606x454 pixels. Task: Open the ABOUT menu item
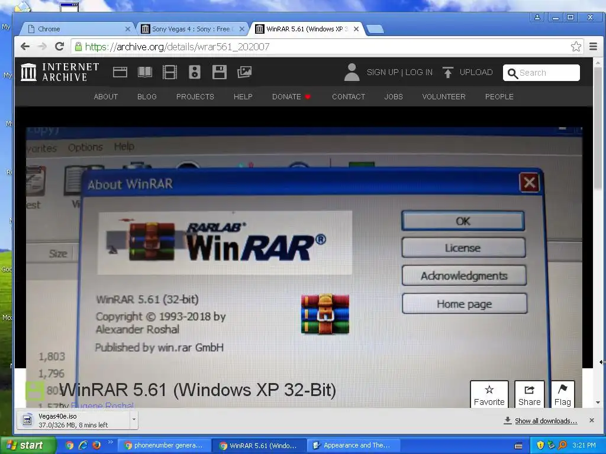coord(105,96)
